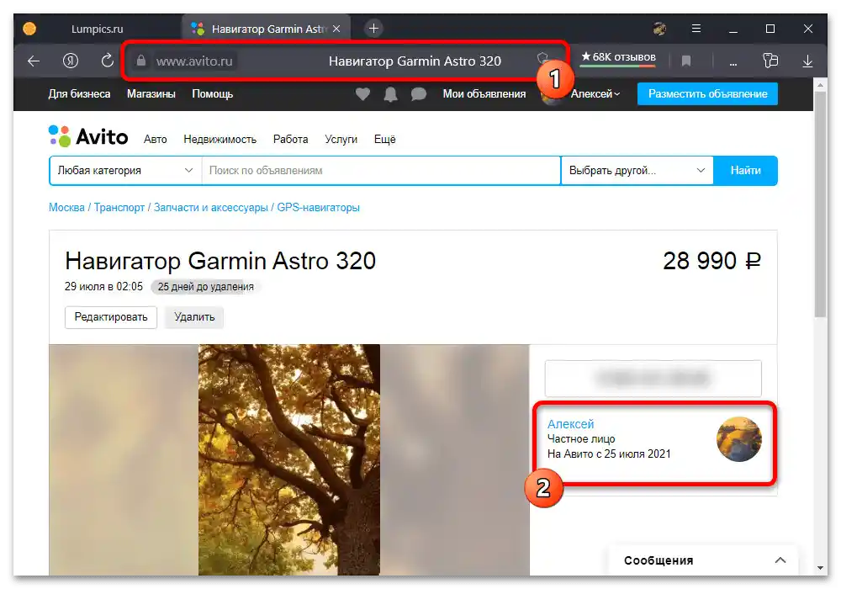
Task: Open the Недвижимость category
Action: tap(220, 140)
